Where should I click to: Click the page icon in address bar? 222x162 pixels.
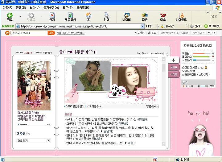click(x=18, y=26)
